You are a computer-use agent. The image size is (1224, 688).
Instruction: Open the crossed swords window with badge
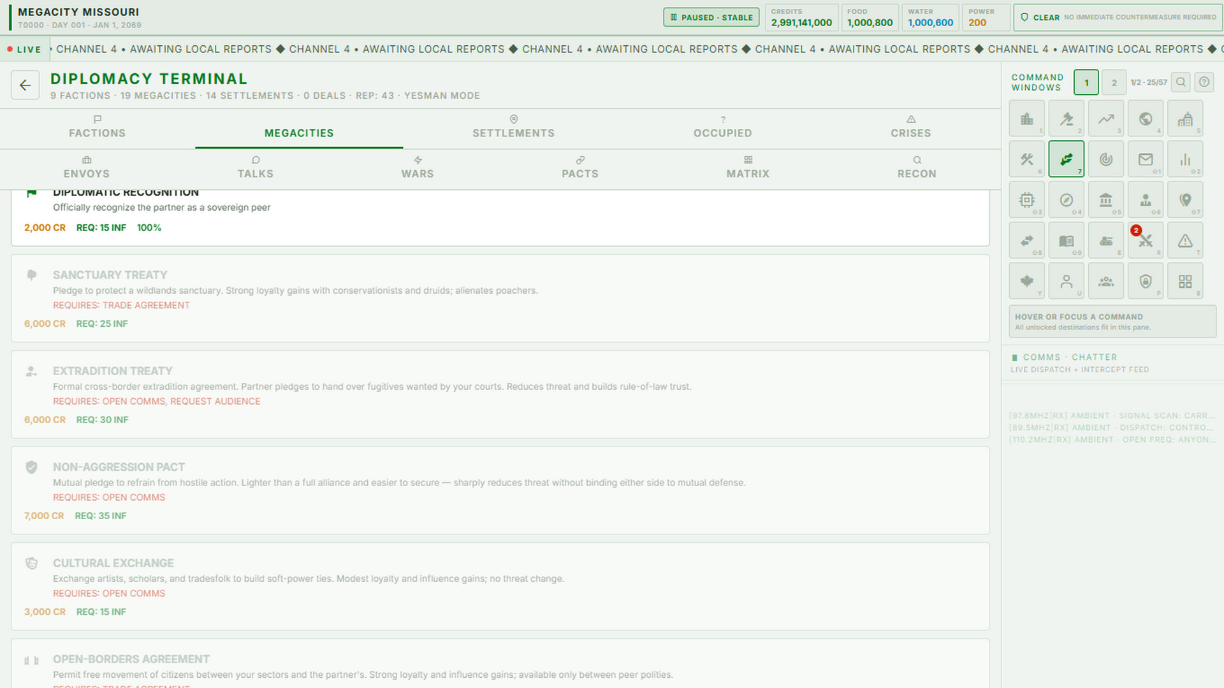1145,241
